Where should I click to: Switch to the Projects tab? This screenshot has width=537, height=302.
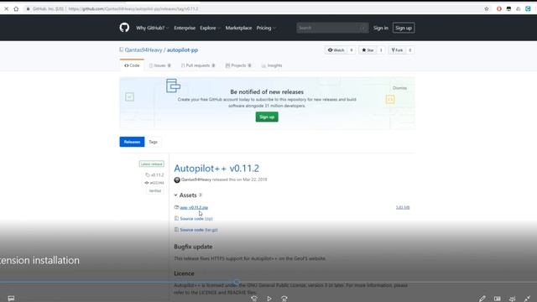[238, 65]
